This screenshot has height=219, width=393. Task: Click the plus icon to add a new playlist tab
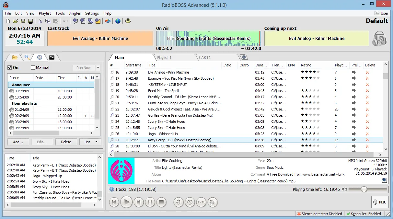pyautogui.click(x=244, y=57)
